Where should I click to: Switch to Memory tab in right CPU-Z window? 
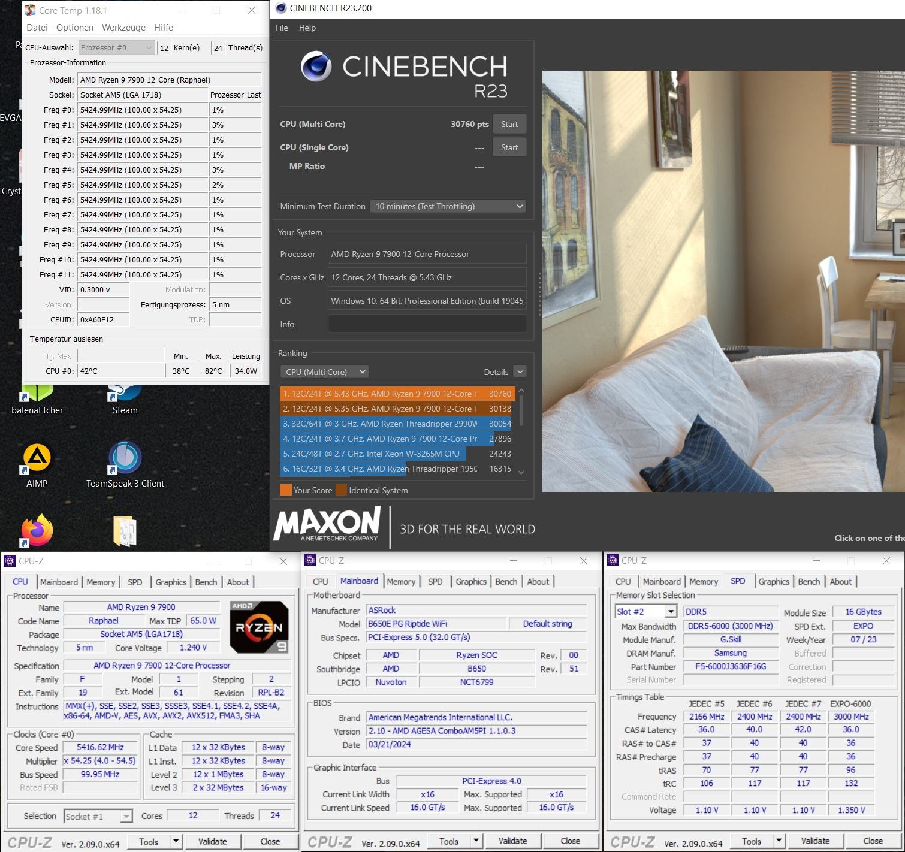(x=704, y=581)
